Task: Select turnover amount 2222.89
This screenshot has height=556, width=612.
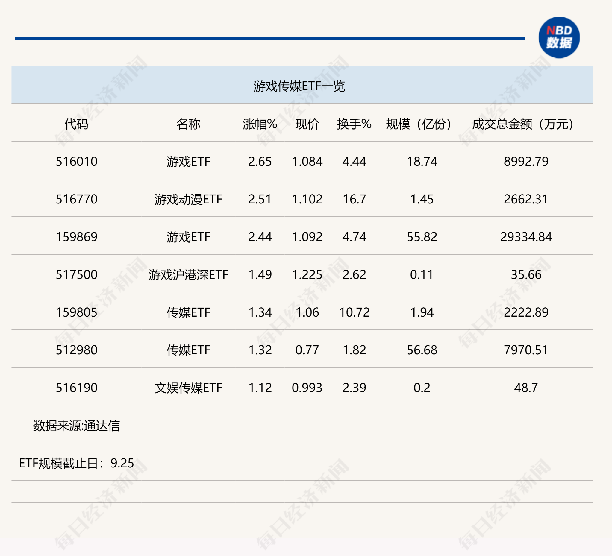Action: coord(526,312)
